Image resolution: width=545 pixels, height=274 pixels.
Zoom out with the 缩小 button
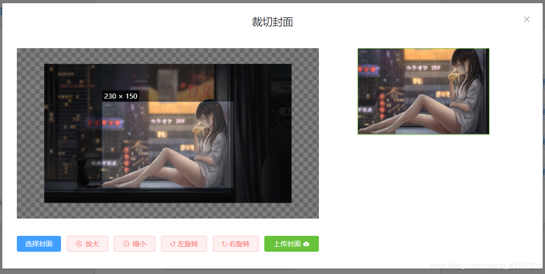point(135,244)
